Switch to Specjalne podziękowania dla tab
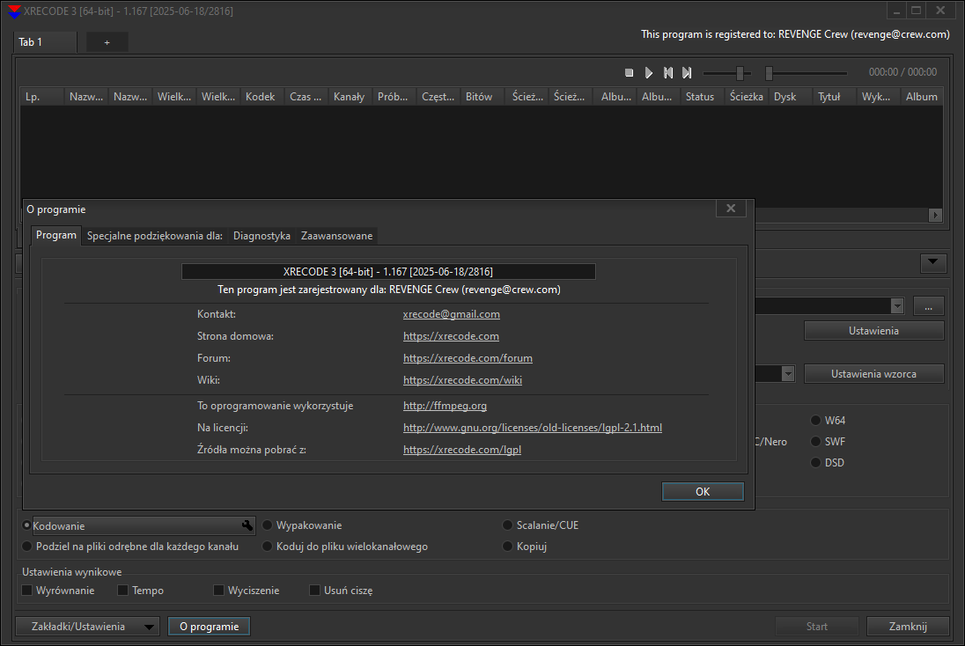This screenshot has height=646, width=965. coord(154,236)
